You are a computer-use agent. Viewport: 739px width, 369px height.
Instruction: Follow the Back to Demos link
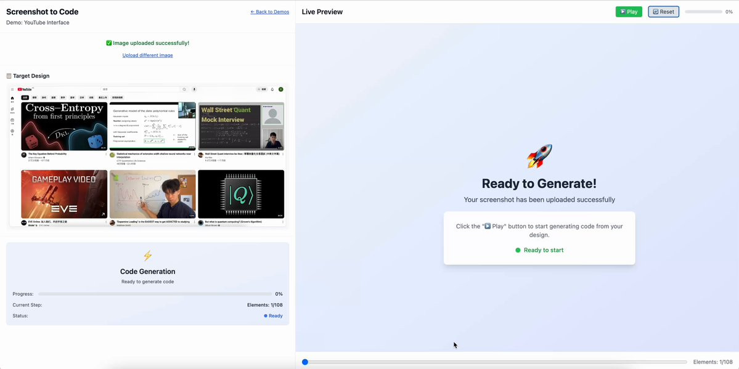269,12
